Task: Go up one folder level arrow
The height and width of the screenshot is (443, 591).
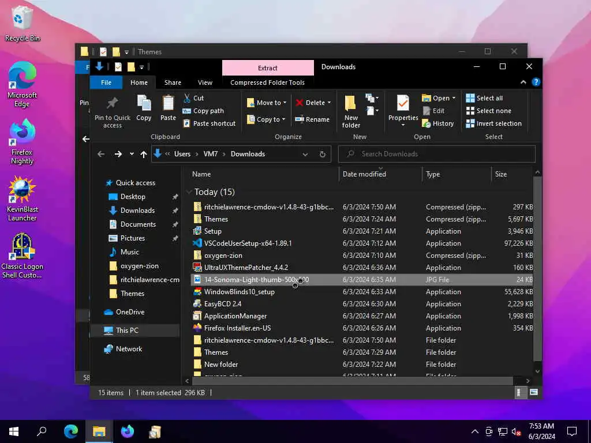Action: point(144,154)
